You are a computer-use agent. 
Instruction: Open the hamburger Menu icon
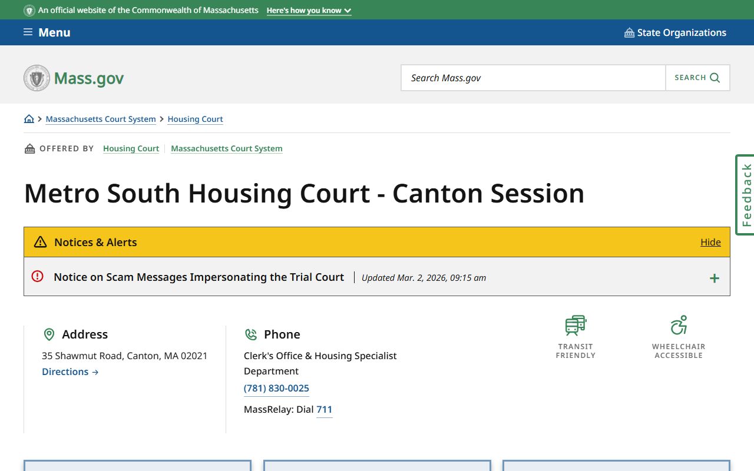click(28, 32)
